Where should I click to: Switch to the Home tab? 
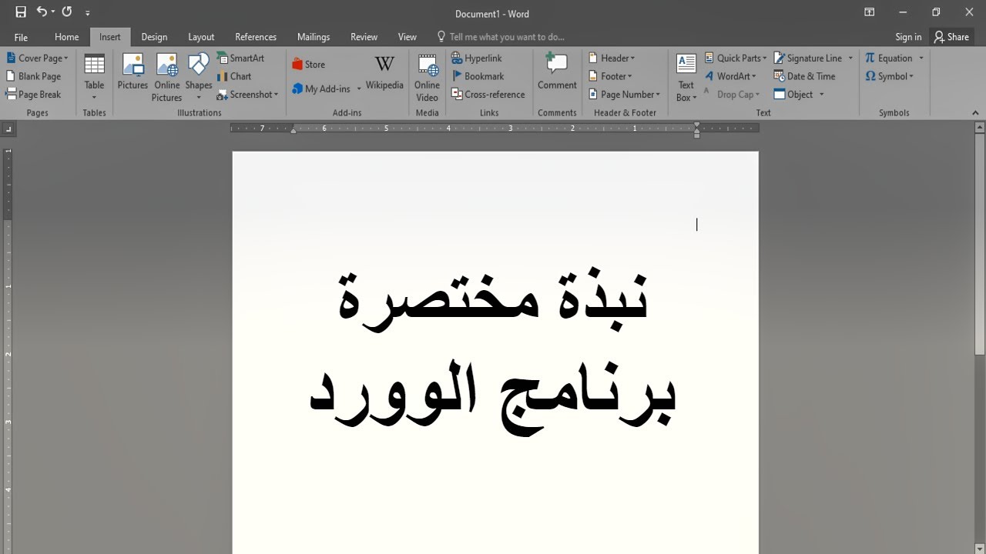[x=66, y=37]
